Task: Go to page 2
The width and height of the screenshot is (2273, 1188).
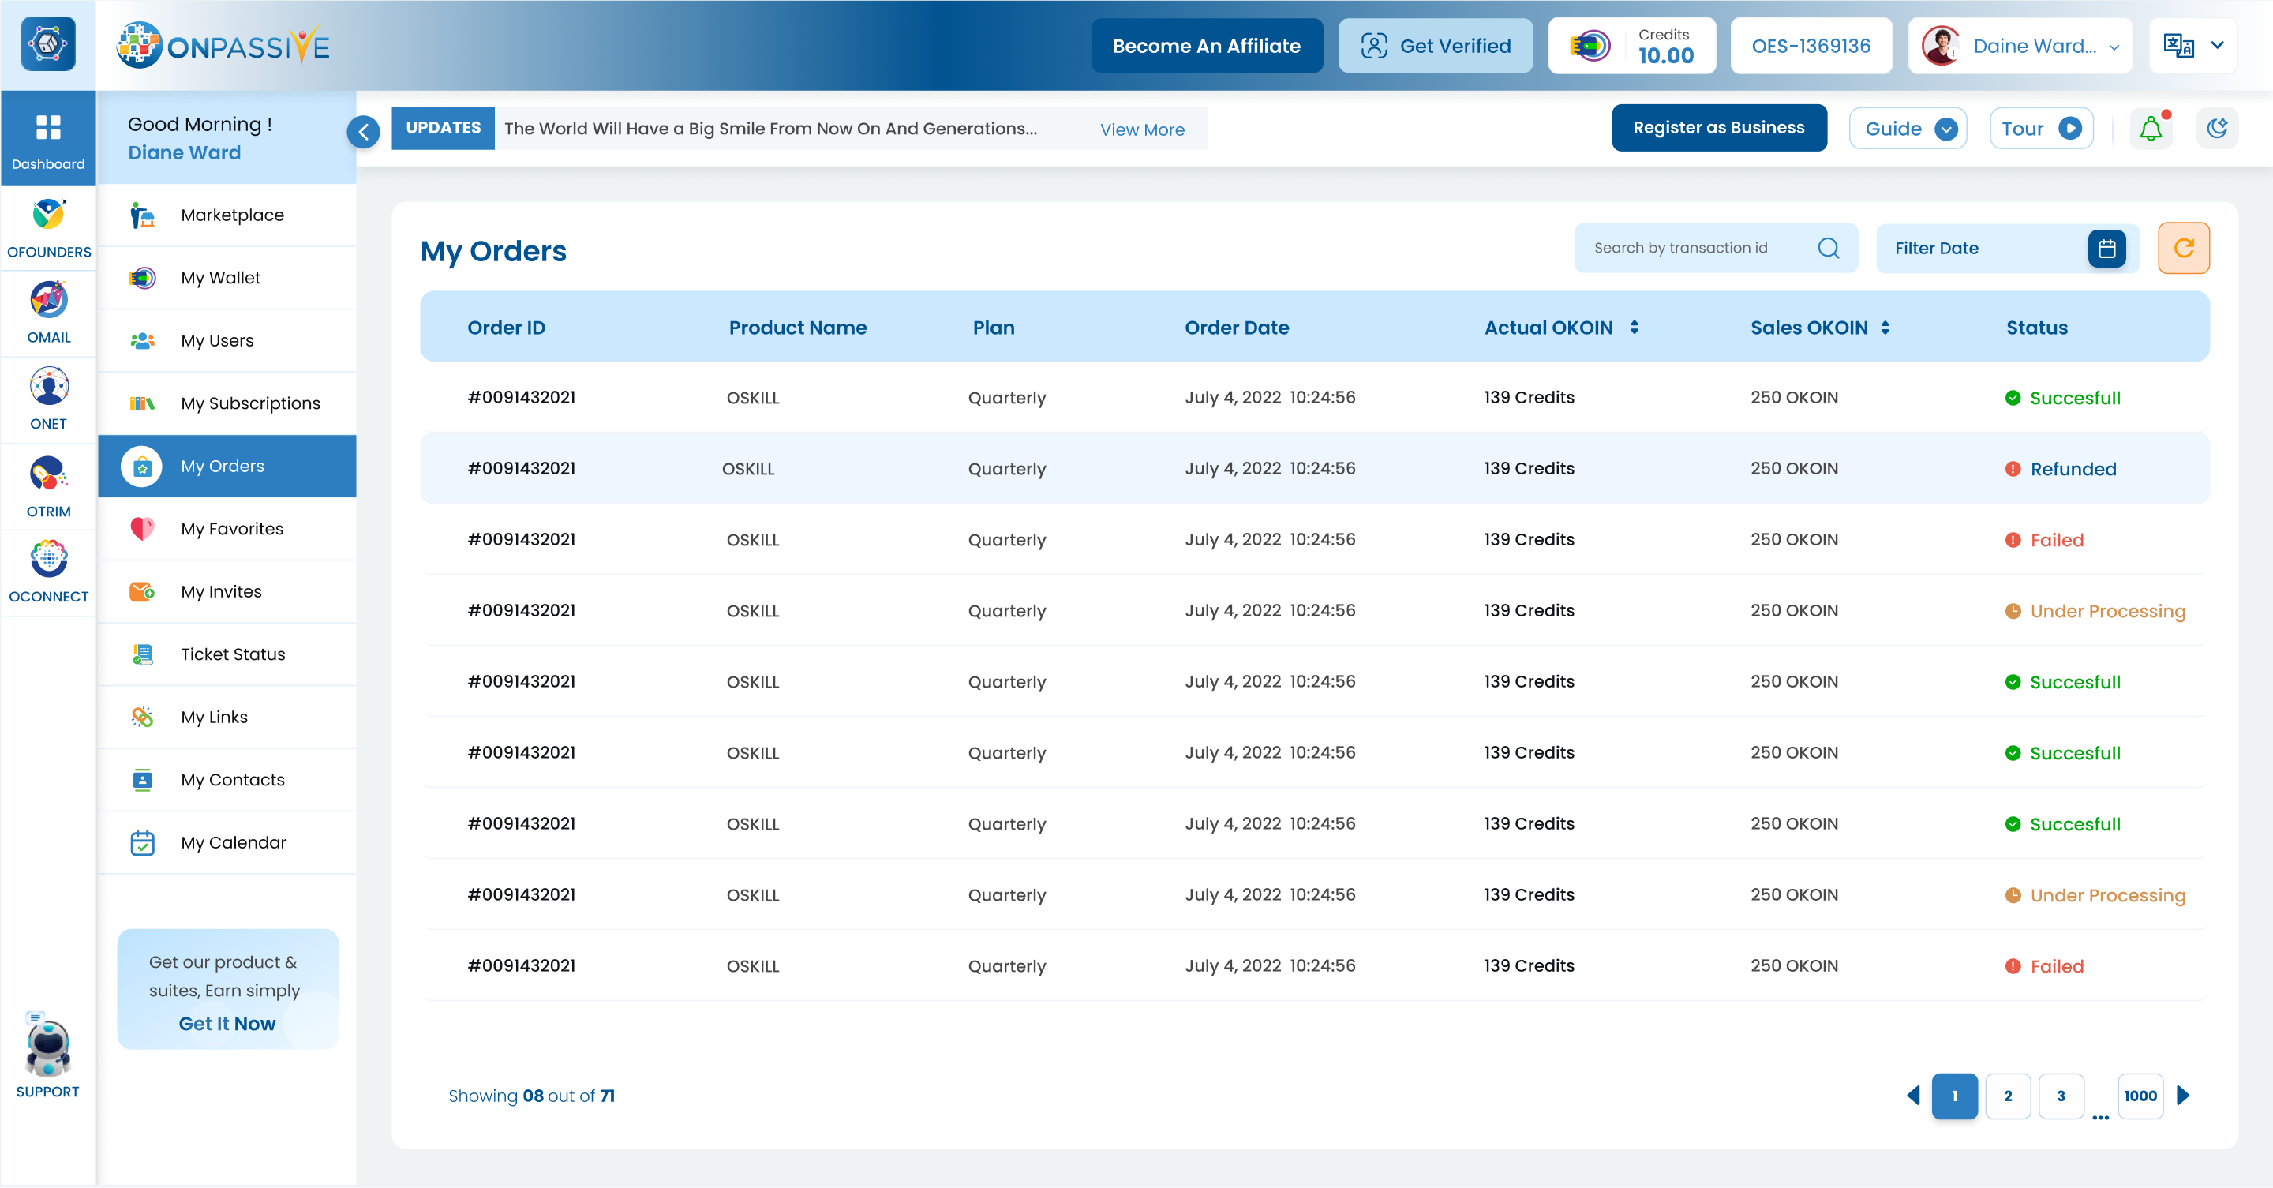Action: coord(2007,1096)
